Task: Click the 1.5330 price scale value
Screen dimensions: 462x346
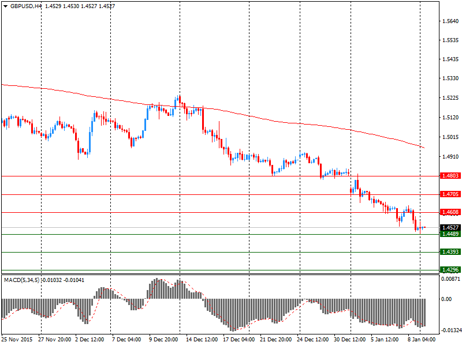Action: [450, 78]
